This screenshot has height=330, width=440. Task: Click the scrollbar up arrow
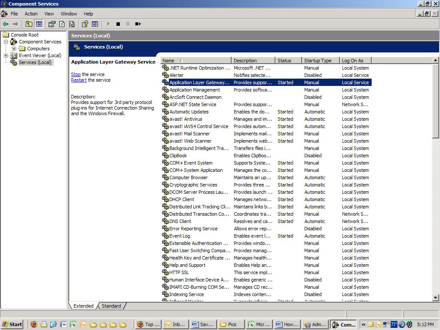point(435,60)
